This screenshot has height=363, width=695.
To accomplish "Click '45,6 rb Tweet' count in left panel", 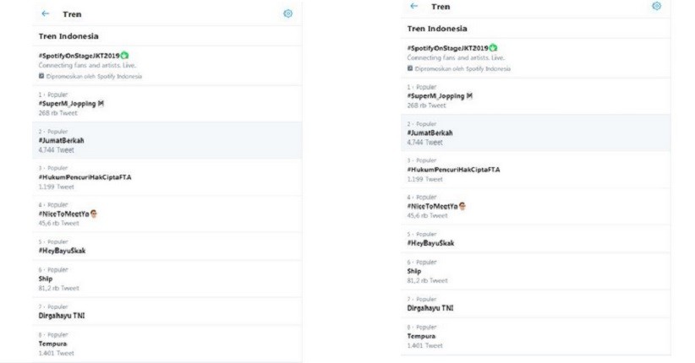I will (58, 223).
